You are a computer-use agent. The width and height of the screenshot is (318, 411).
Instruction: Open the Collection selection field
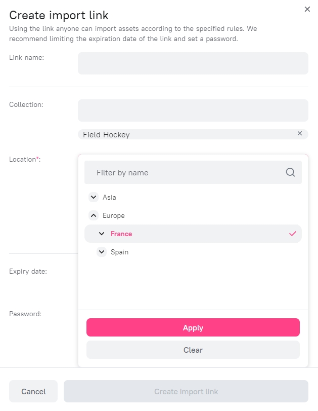coord(193,110)
